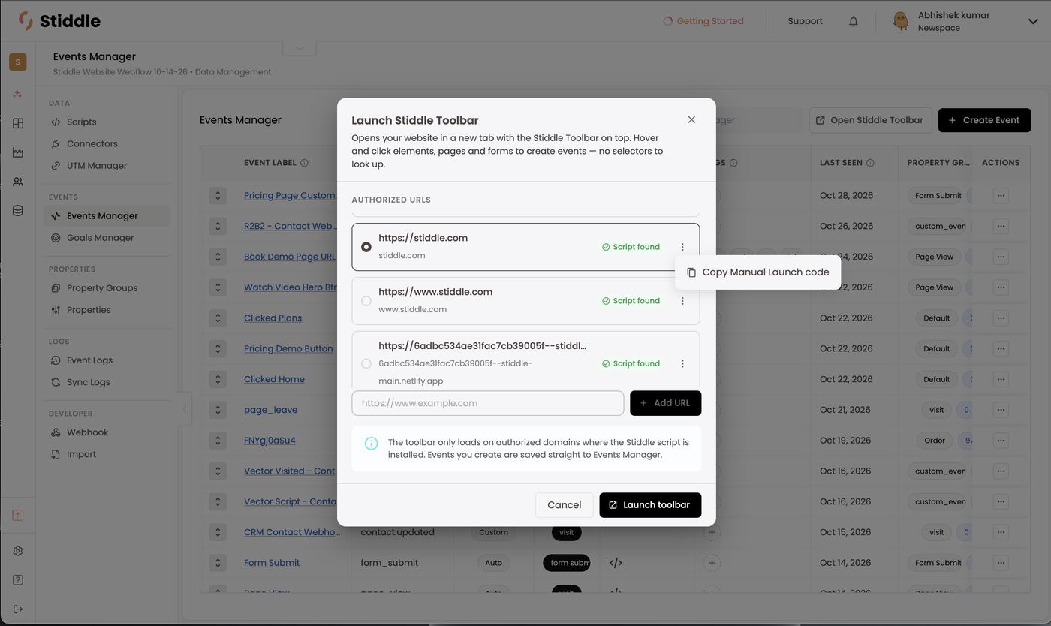The height and width of the screenshot is (626, 1051).
Task: Click the reorder handle for page_leave row
Action: [218, 410]
